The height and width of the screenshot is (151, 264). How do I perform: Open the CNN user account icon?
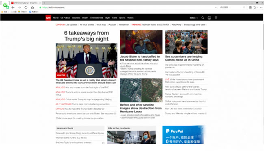(209, 18)
